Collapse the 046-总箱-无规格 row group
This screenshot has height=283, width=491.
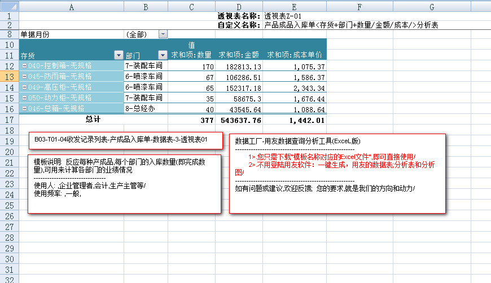(24, 109)
